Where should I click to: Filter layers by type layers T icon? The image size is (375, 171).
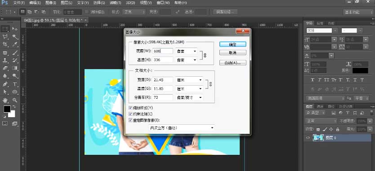pyautogui.click(x=347, y=113)
